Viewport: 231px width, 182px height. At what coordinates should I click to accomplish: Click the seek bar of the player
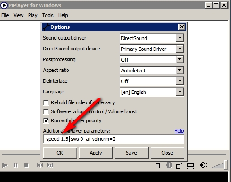pyautogui.click(x=114, y=154)
